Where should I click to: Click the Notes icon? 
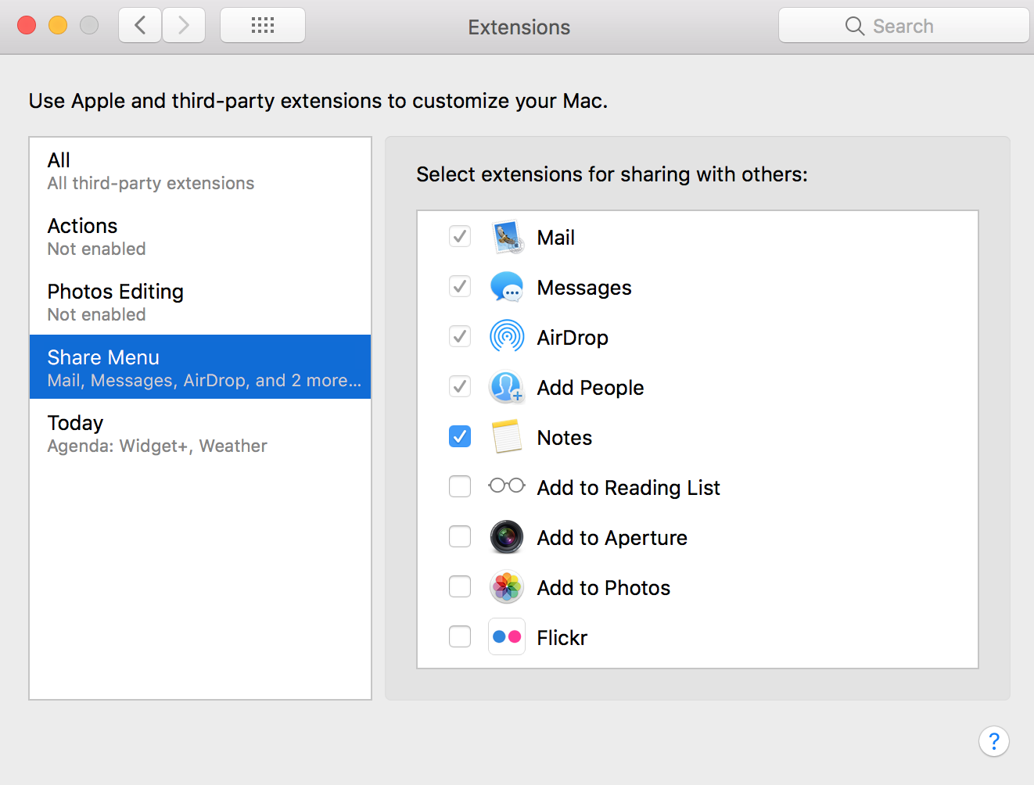tap(507, 437)
